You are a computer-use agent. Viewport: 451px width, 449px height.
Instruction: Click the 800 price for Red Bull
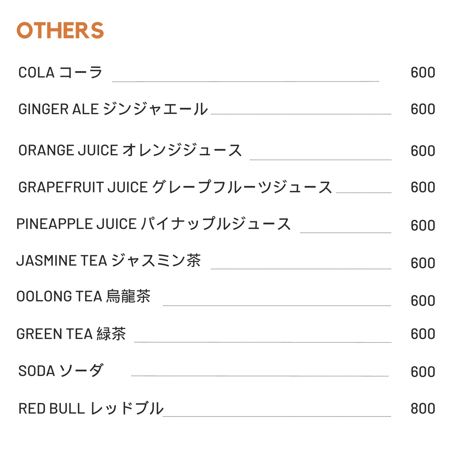[423, 409]
